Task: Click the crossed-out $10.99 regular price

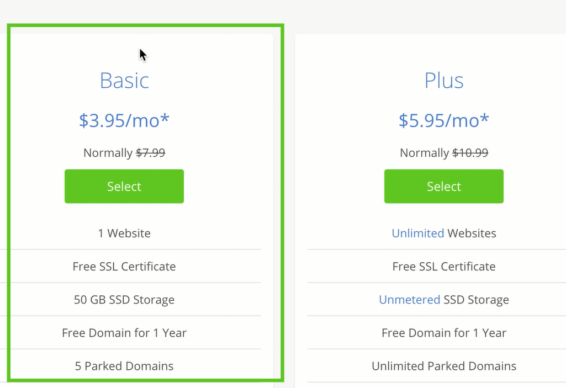Action: click(470, 153)
